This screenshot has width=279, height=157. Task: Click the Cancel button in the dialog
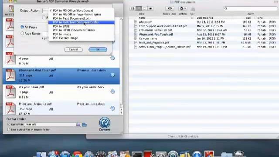(x=73, y=49)
